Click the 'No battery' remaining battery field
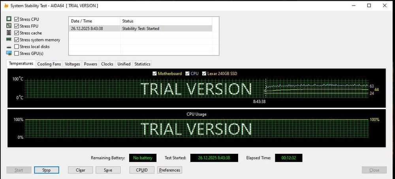395x179 pixels. click(x=143, y=158)
